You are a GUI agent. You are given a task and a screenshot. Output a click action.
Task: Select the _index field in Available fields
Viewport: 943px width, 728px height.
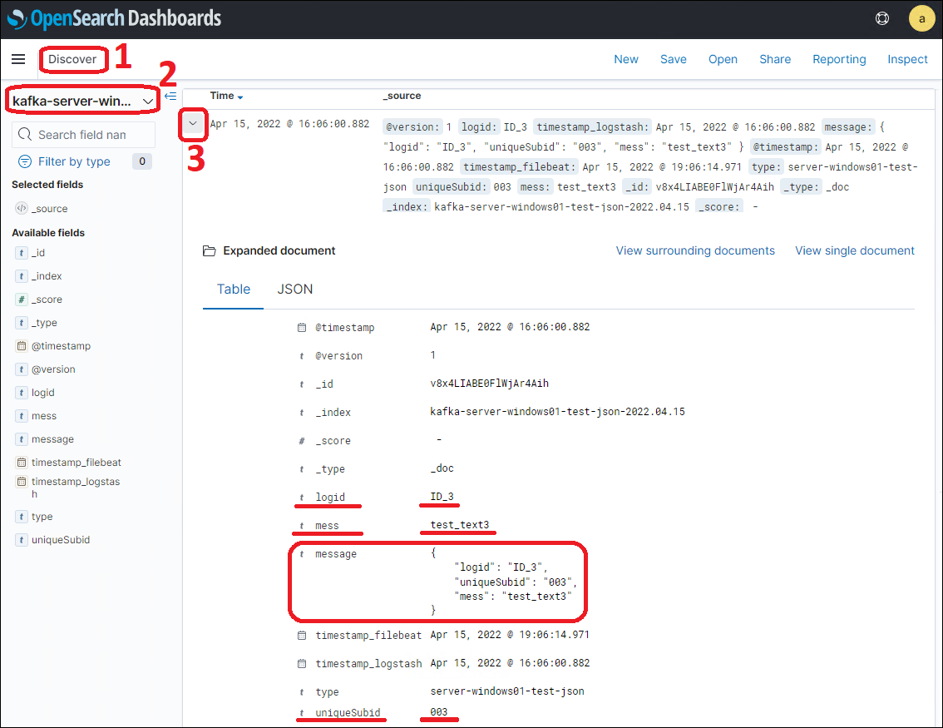(47, 276)
